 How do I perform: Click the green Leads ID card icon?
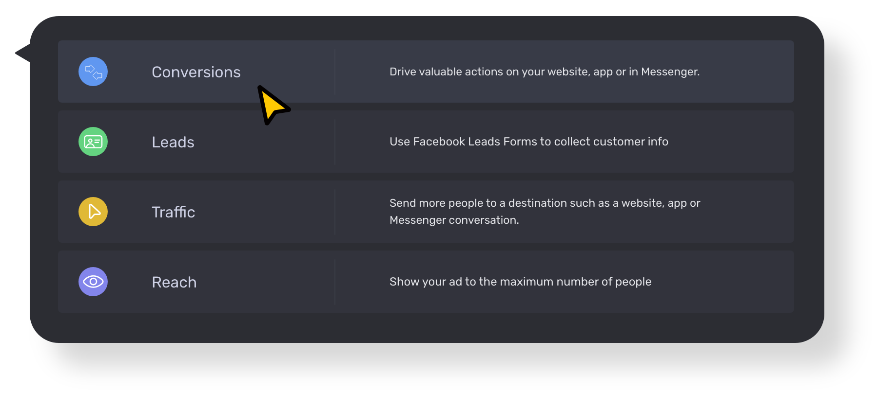[x=93, y=142]
